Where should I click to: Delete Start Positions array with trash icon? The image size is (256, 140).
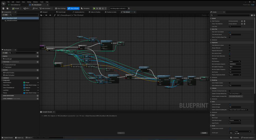(244, 21)
